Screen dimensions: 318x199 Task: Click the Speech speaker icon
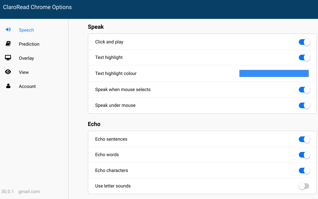(8, 30)
